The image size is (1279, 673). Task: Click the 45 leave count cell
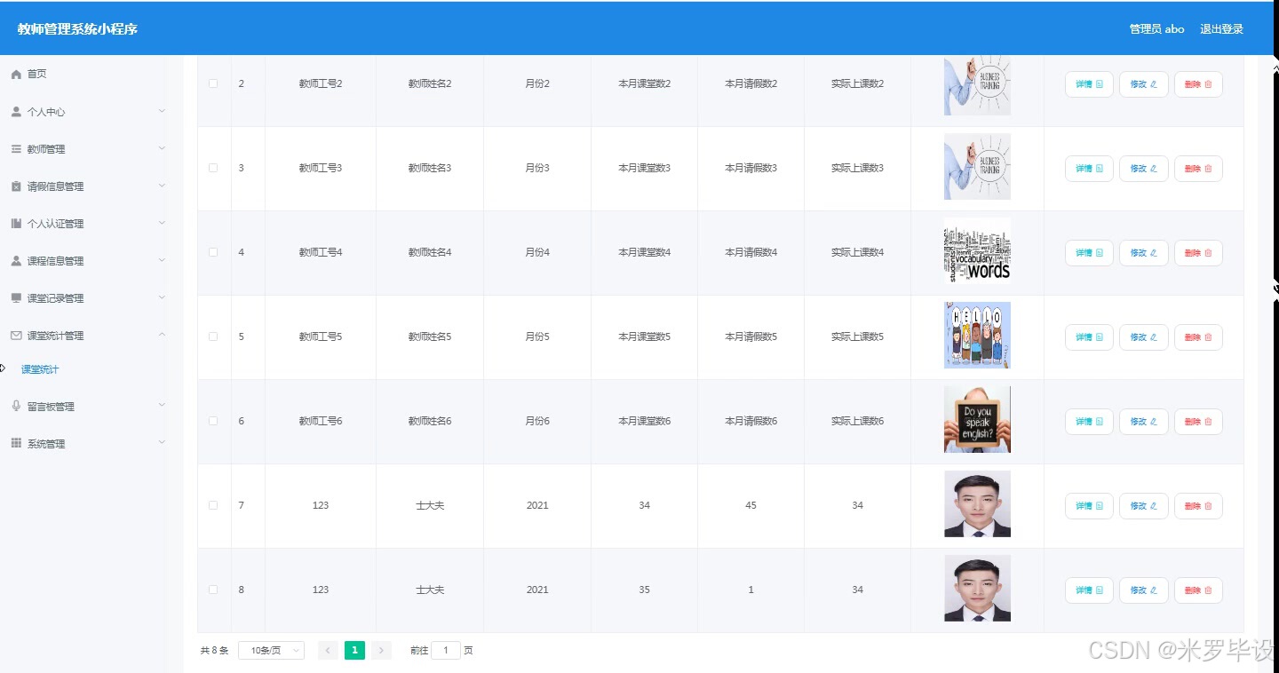click(751, 505)
